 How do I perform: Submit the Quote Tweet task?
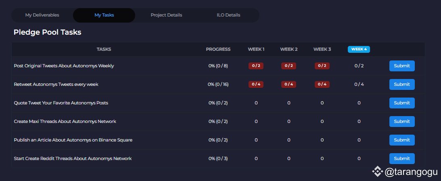(x=402, y=103)
